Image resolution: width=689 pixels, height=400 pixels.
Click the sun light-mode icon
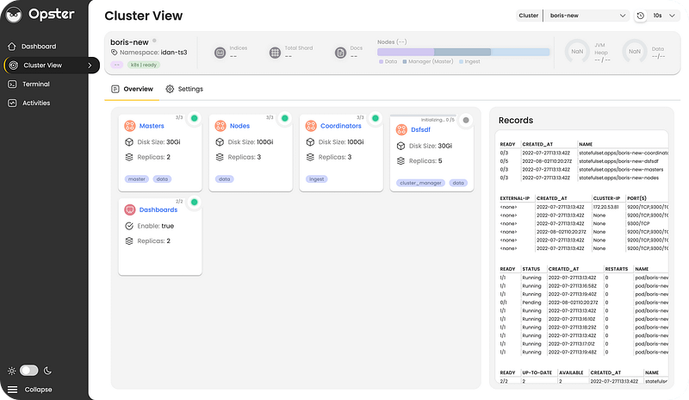(12, 371)
